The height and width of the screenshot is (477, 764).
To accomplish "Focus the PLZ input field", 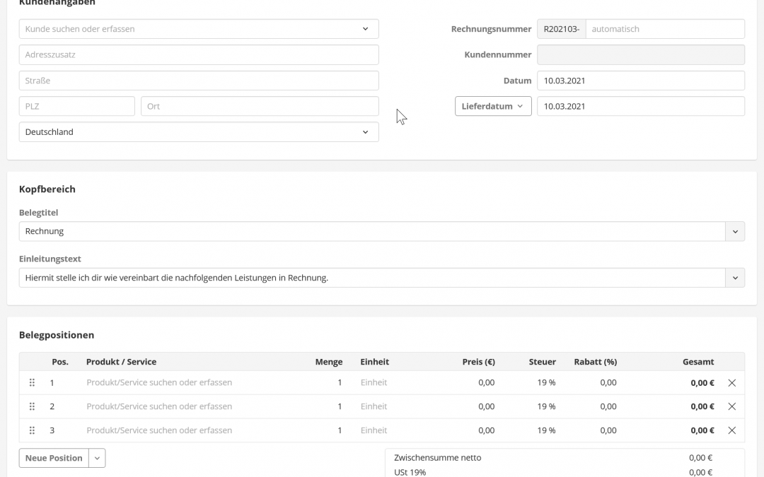I will pos(76,107).
